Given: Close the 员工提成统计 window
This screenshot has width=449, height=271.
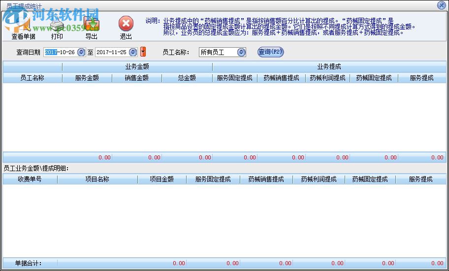Looking at the screenshot, I should (441, 5).
